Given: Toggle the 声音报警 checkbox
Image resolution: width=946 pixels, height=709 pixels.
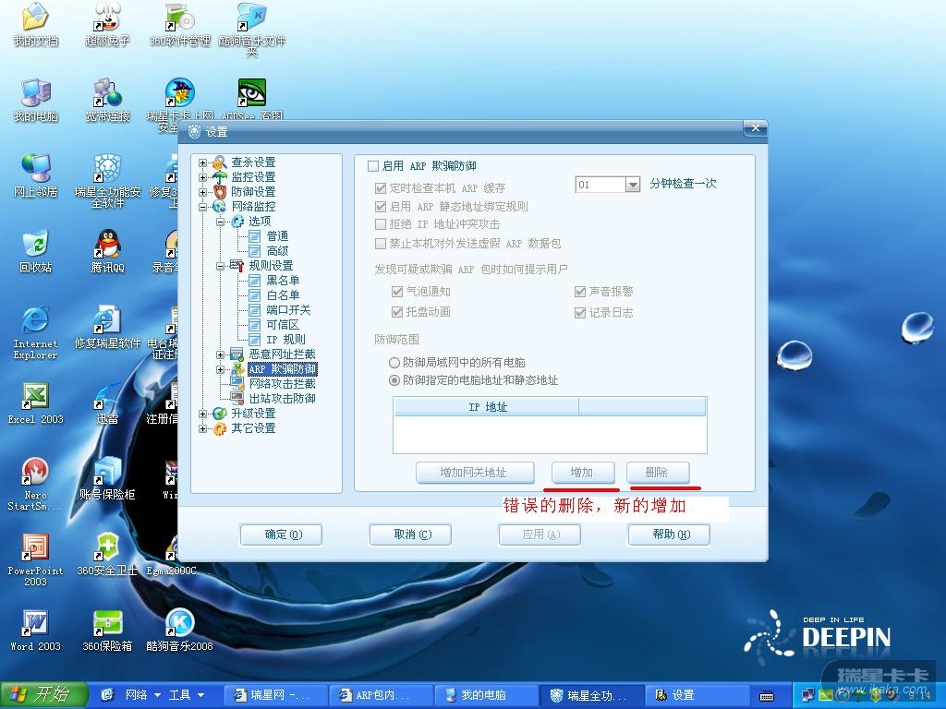Looking at the screenshot, I should (580, 292).
